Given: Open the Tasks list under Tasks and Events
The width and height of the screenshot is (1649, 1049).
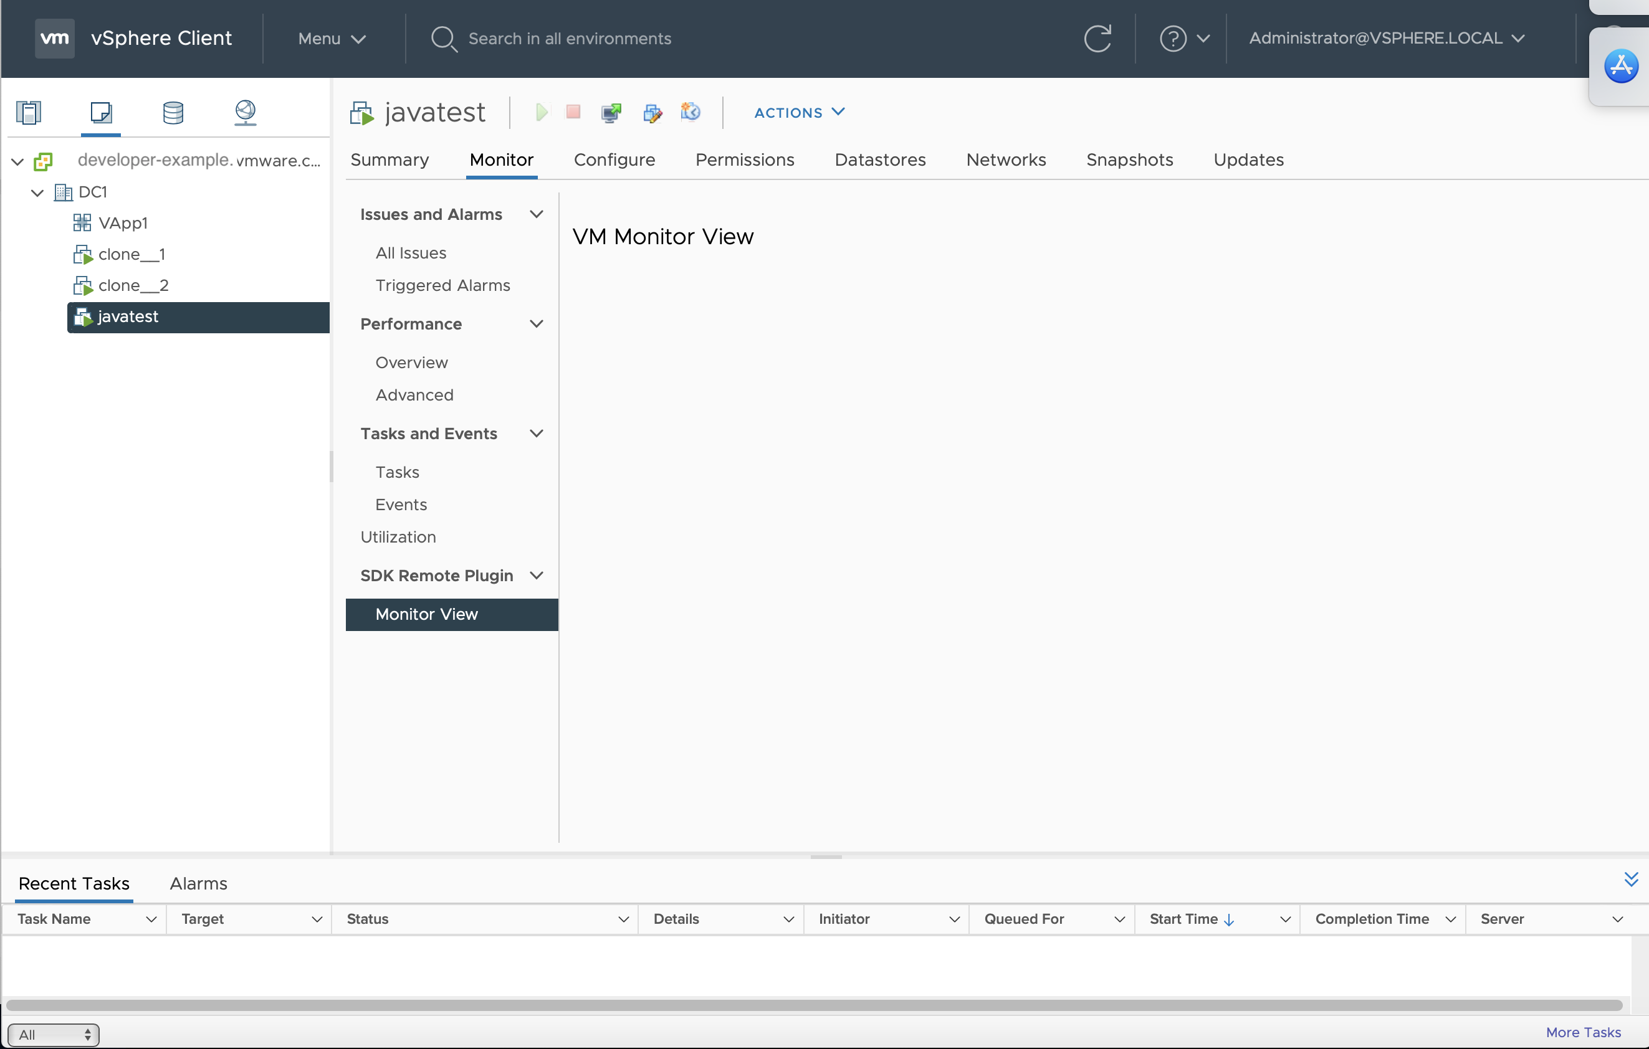Looking at the screenshot, I should coord(397,472).
